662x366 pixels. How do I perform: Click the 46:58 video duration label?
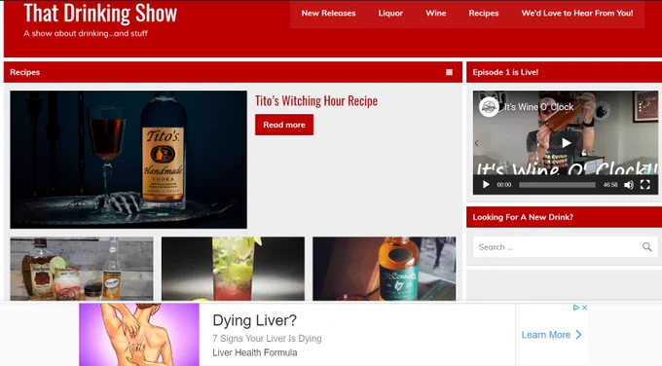pos(610,185)
